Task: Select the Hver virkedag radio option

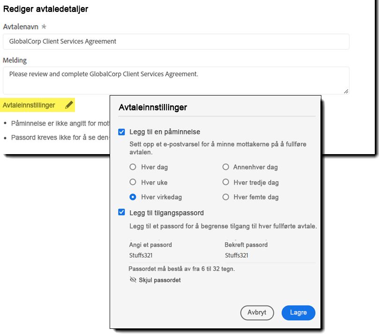Action: [x=133, y=197]
